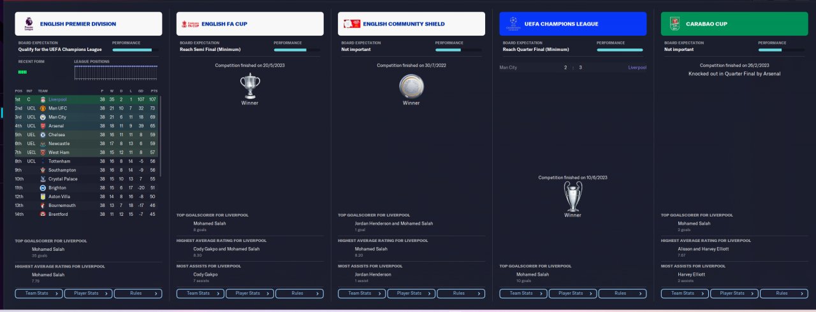Screen dimensions: 816x312
Task: Click the Man UFC club crest
Action: click(x=43, y=108)
